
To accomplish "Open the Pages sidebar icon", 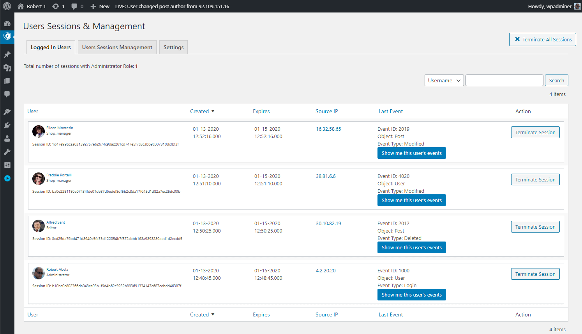I will point(7,81).
